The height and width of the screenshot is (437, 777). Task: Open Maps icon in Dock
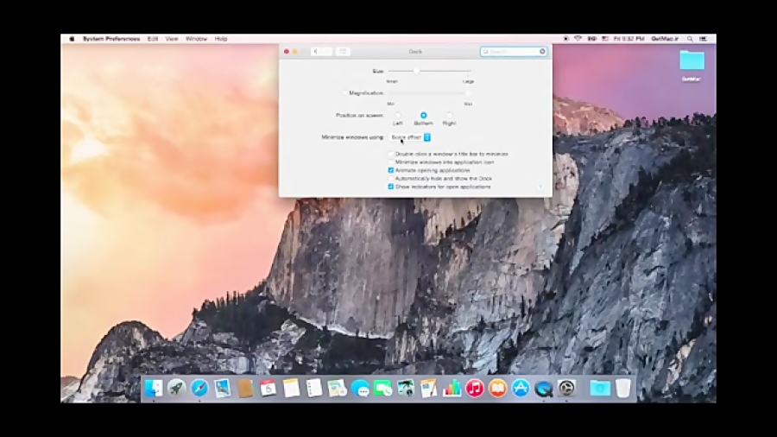[337, 388]
